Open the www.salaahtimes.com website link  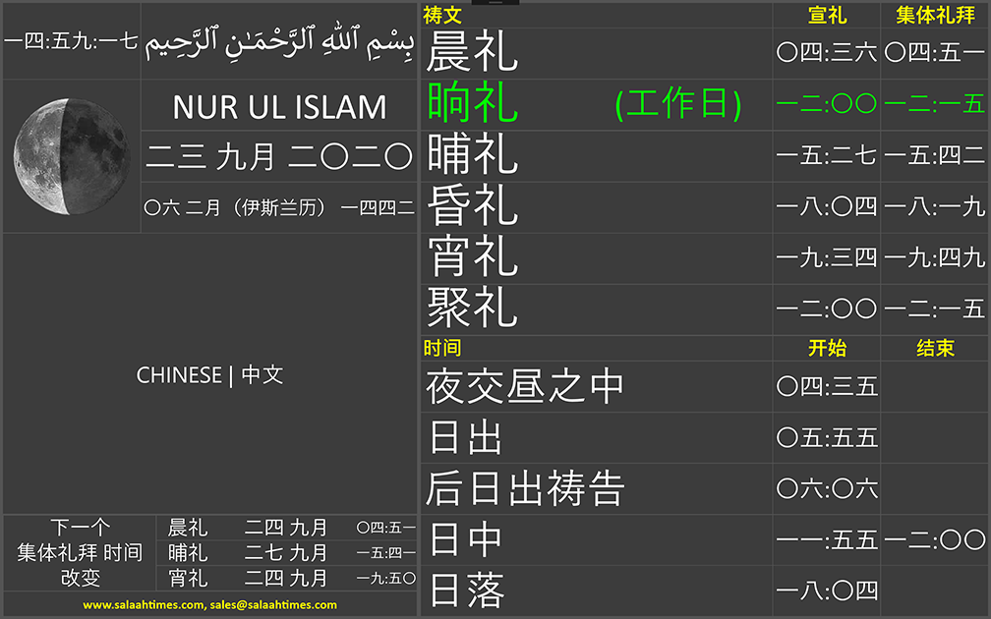[x=145, y=605]
